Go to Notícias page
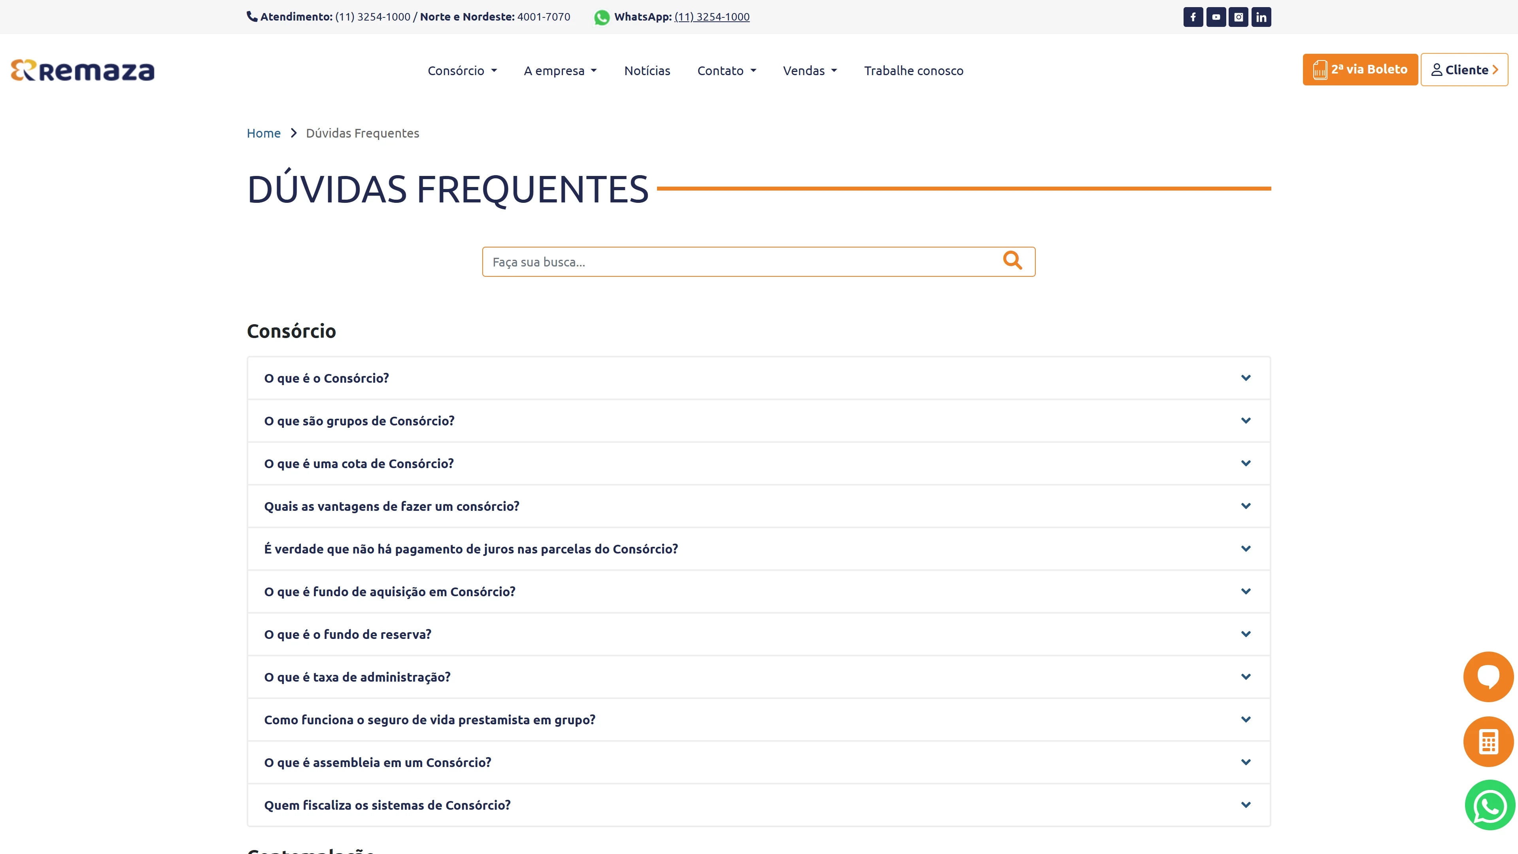This screenshot has height=854, width=1518. click(647, 71)
